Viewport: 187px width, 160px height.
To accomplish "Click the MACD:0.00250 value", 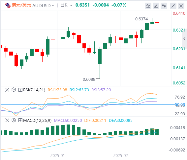I will (68, 121).
